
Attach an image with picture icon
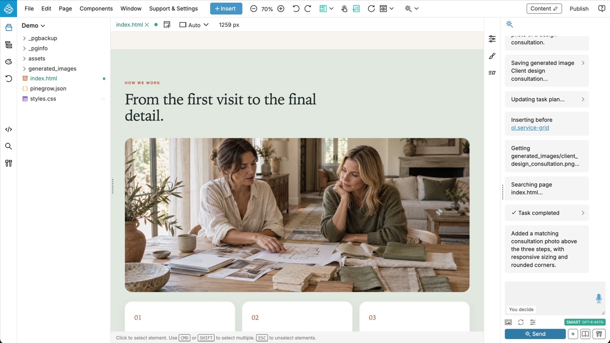pyautogui.click(x=508, y=323)
